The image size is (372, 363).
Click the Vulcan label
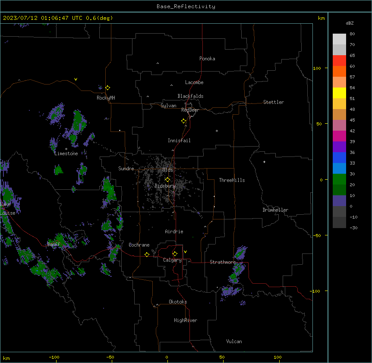234,341
